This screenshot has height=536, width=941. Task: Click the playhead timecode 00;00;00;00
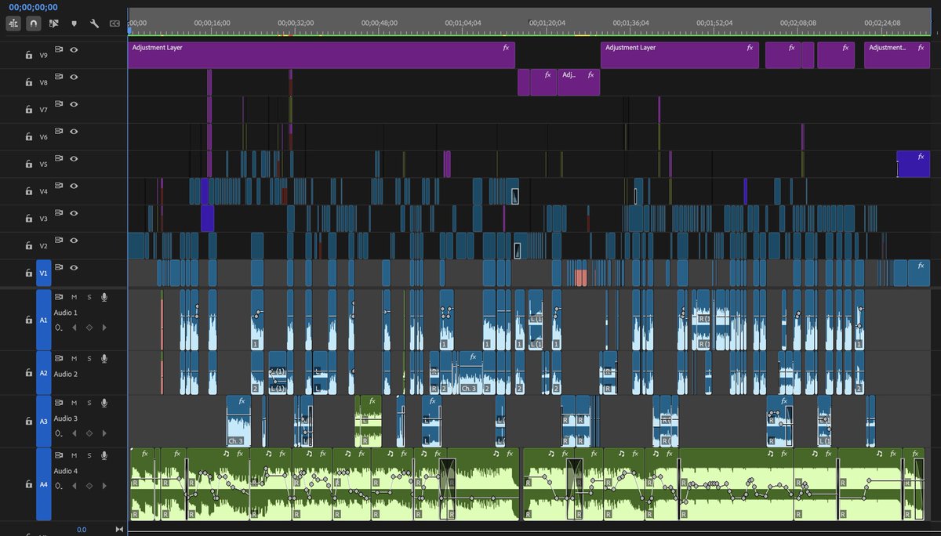tap(33, 7)
